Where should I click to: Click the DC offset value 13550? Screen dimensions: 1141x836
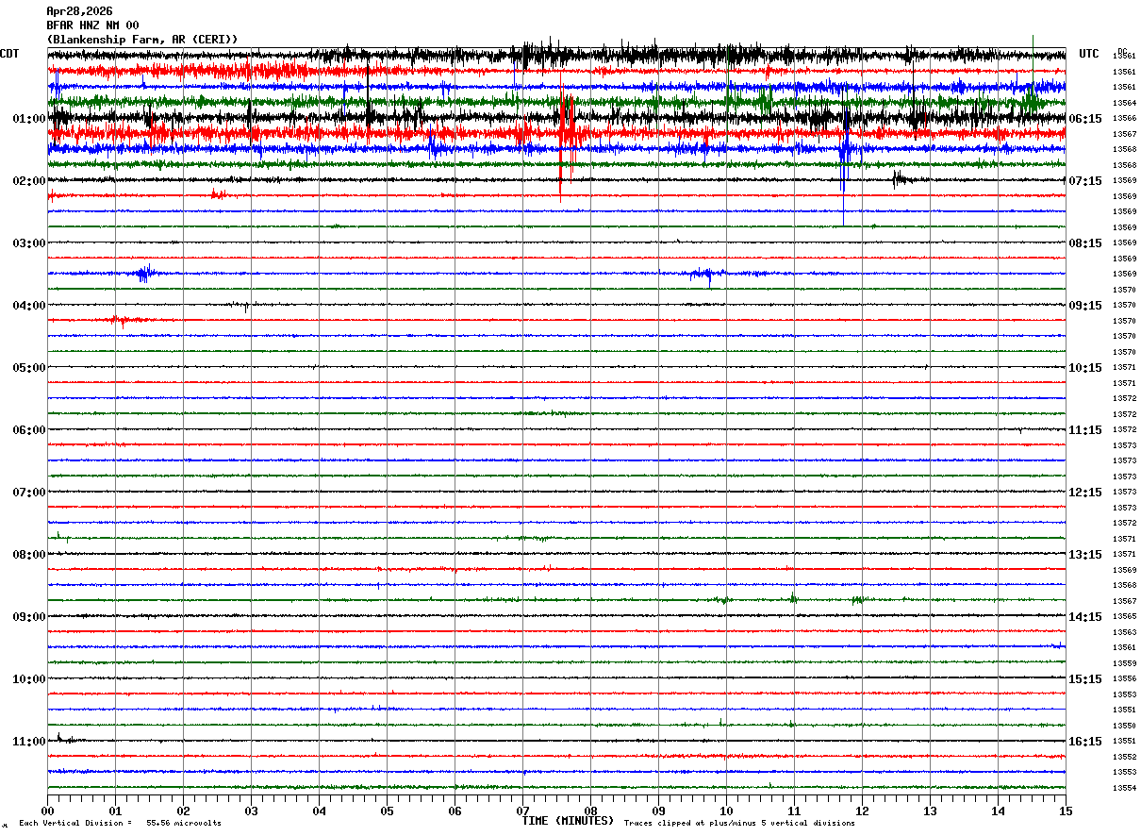pos(1124,726)
